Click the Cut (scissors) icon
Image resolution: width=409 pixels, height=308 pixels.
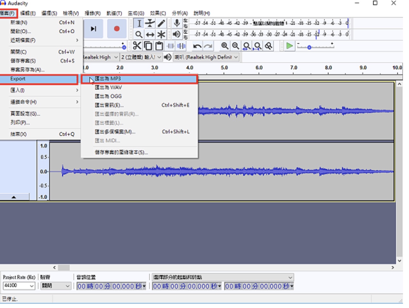(137, 46)
